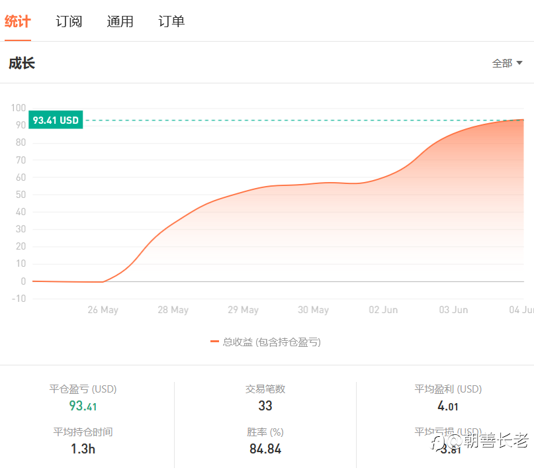Click the orange legend line marker

click(x=214, y=342)
